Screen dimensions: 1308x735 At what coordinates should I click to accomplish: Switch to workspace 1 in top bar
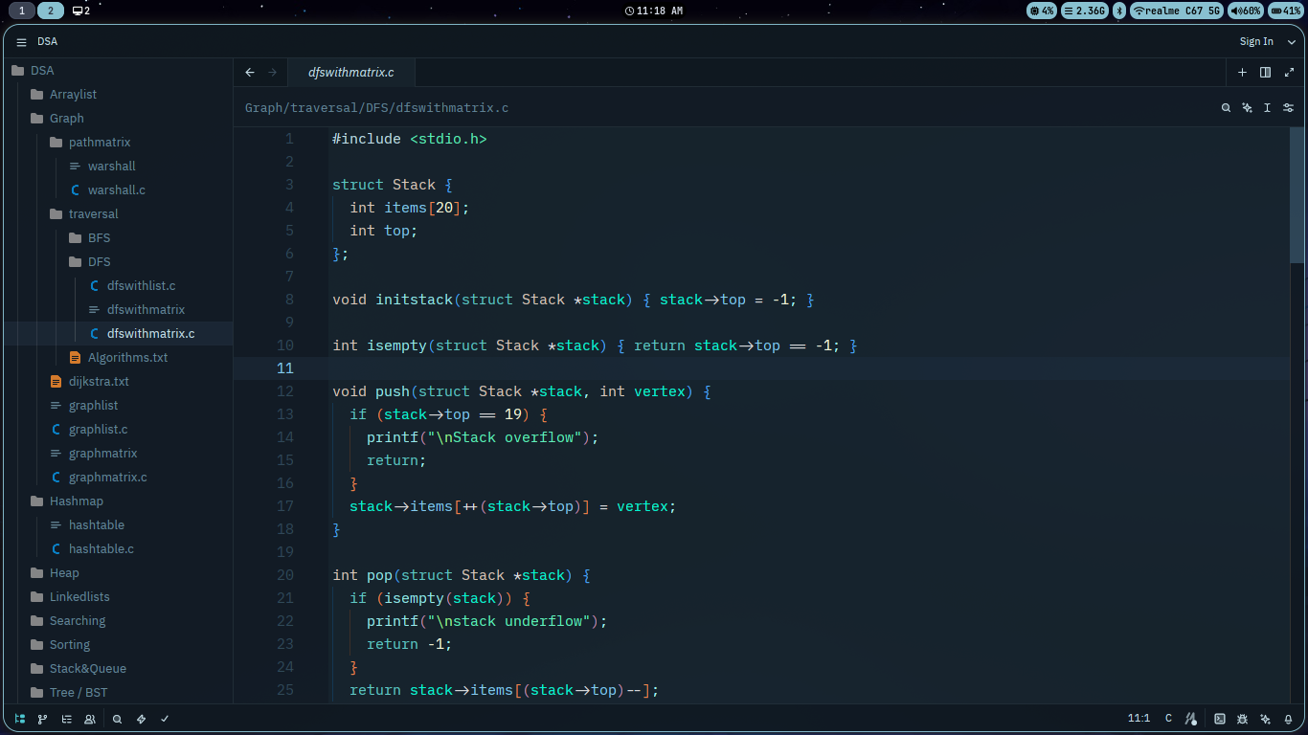tap(21, 11)
